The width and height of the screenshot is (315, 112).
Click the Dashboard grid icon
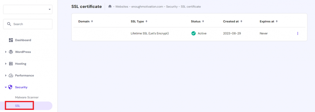[x=11, y=40]
